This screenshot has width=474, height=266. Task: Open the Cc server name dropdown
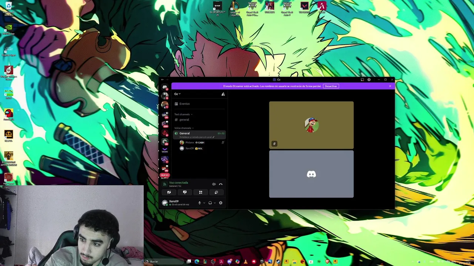point(177,94)
